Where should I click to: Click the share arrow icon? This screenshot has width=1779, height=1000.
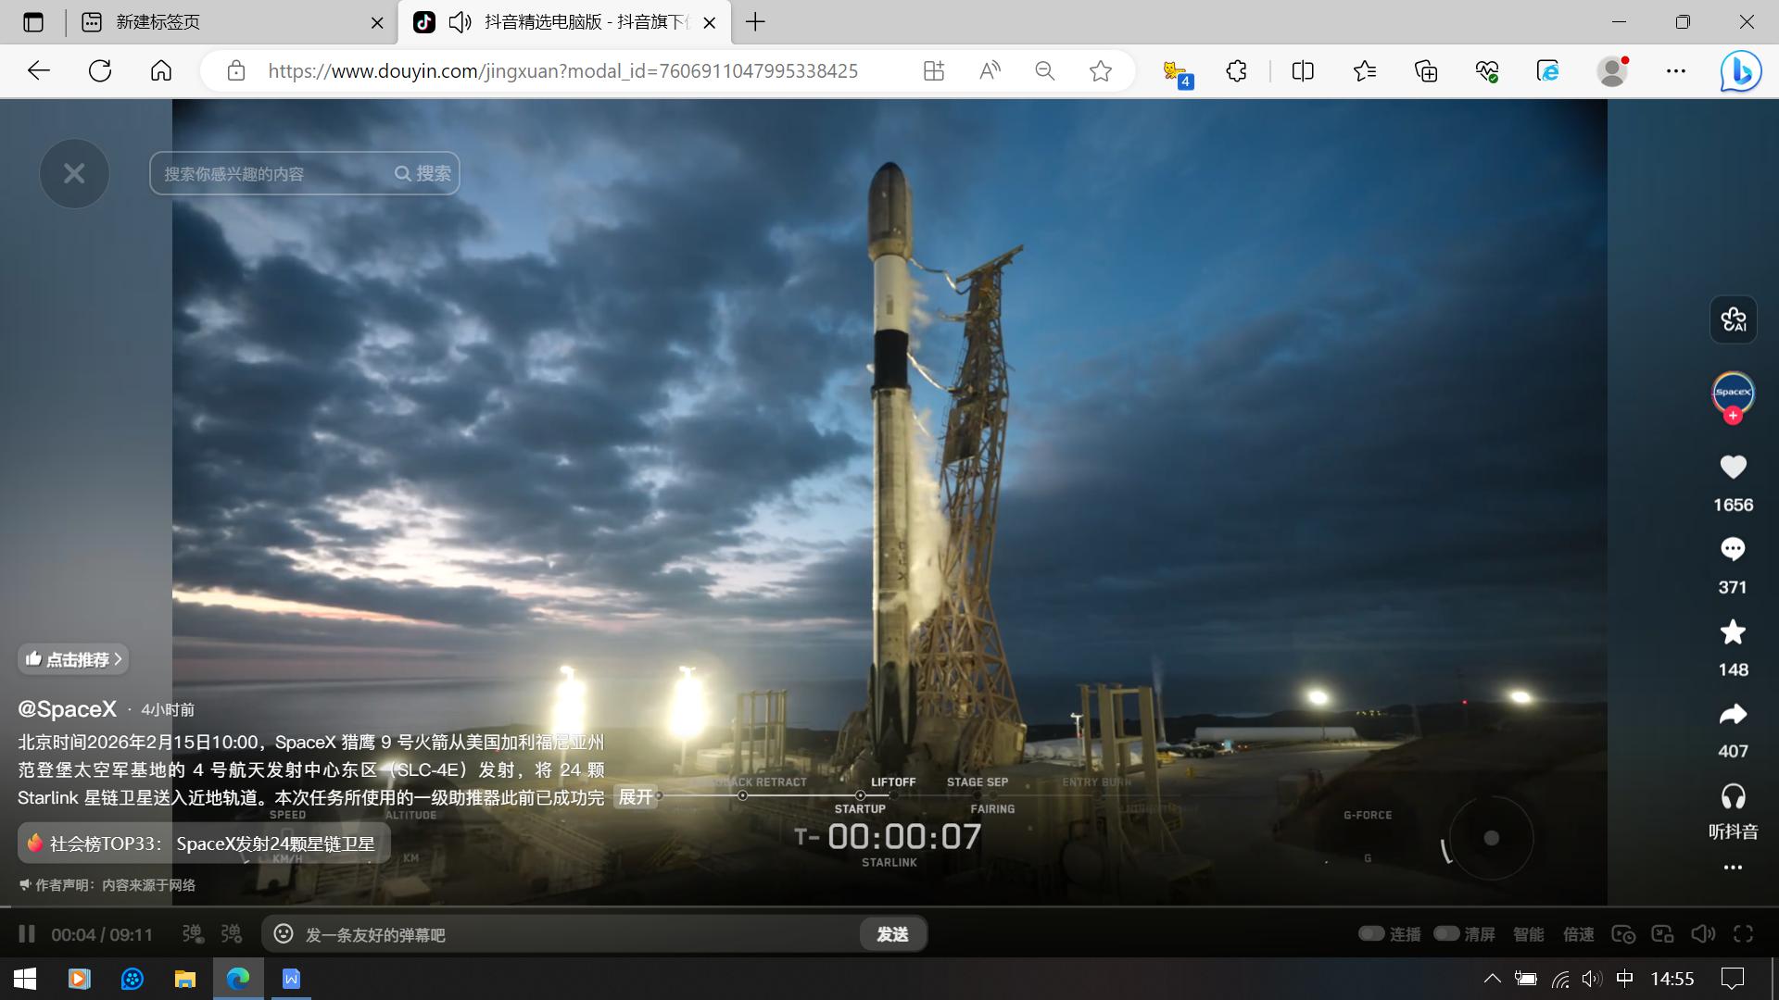click(x=1732, y=714)
